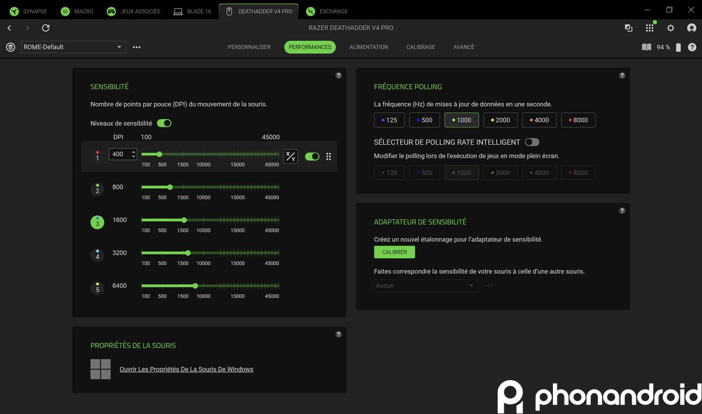Set polling rate to 4000 Hz
Screen dimensions: 702x414
(x=539, y=120)
